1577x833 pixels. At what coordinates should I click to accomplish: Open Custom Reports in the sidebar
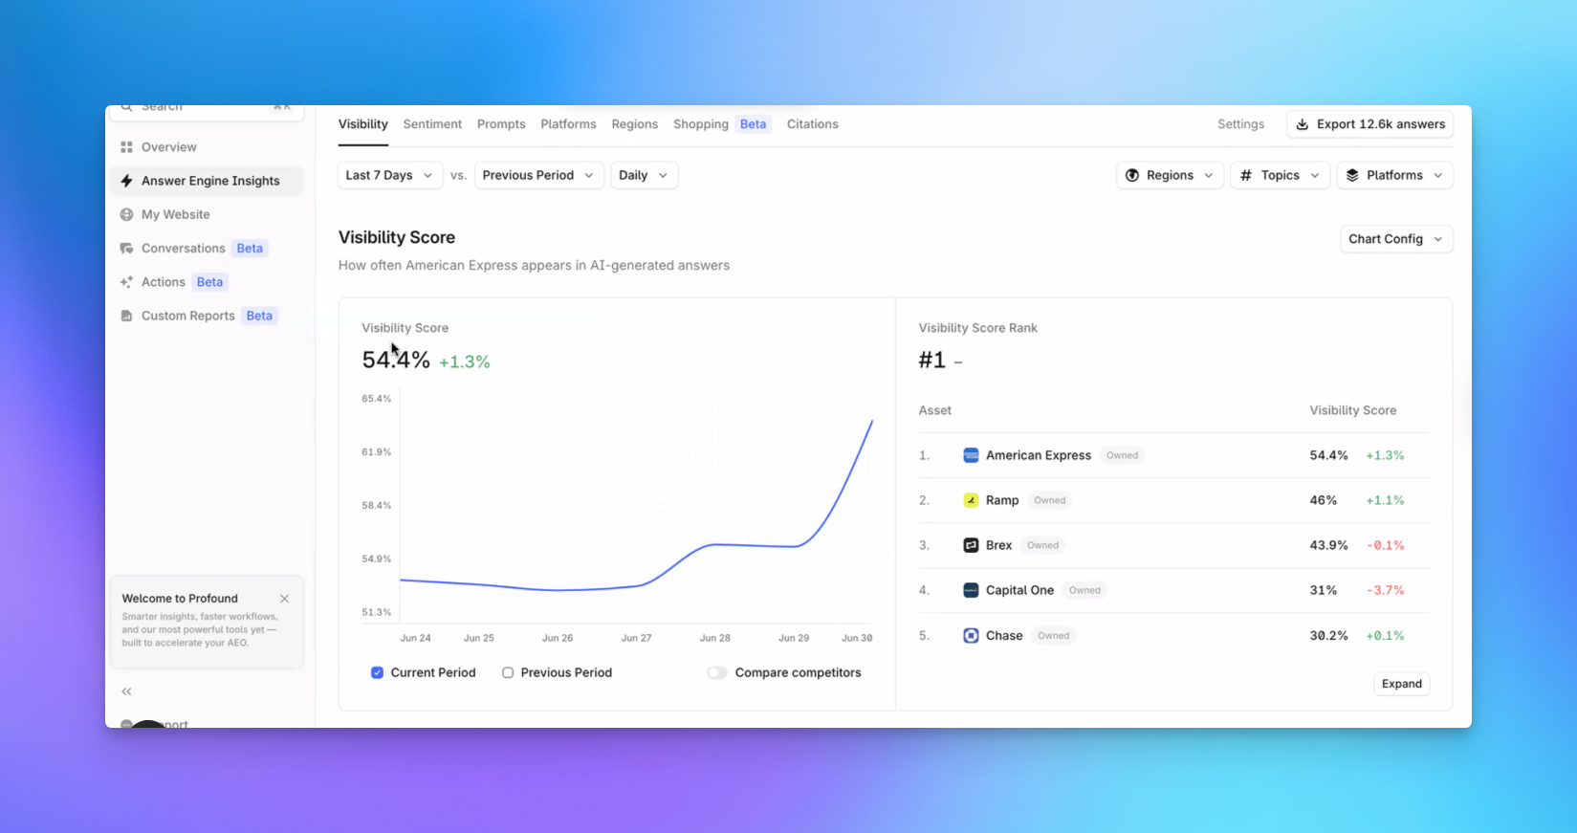(x=207, y=316)
